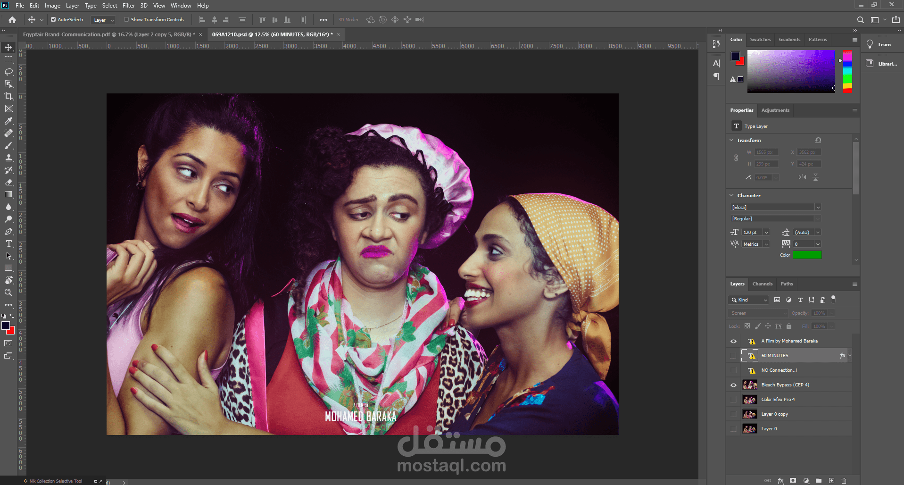Open the Filter menu

129,6
